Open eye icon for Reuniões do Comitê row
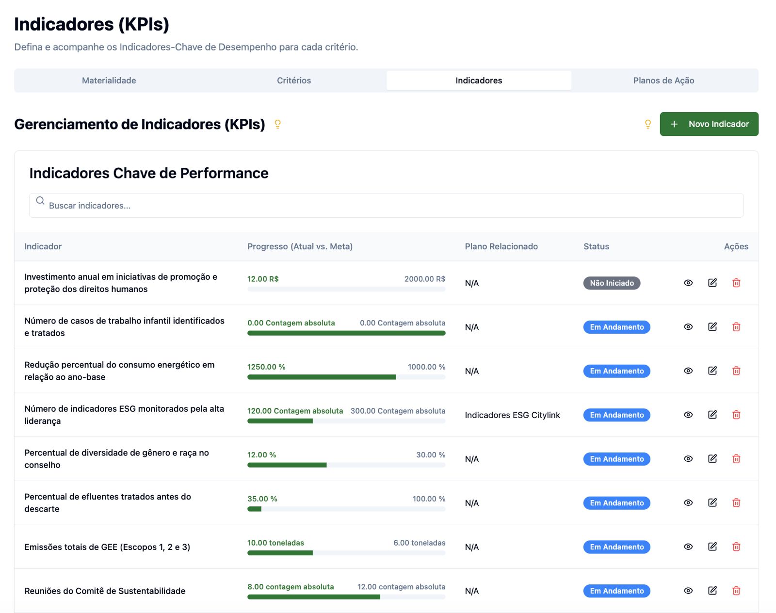 688,591
